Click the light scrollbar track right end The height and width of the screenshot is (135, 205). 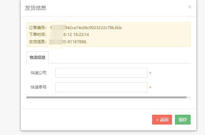(x=189, y=97)
